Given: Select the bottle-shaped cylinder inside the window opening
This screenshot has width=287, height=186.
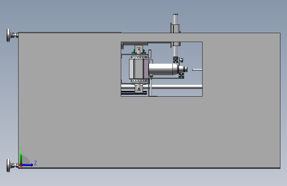Looking at the screenshot, I should pos(167,69).
